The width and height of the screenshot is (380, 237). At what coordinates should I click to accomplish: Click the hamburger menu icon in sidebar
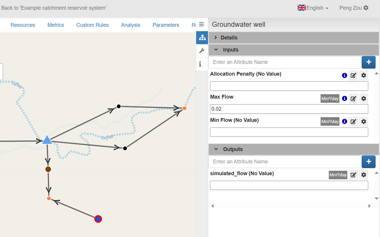201,24
